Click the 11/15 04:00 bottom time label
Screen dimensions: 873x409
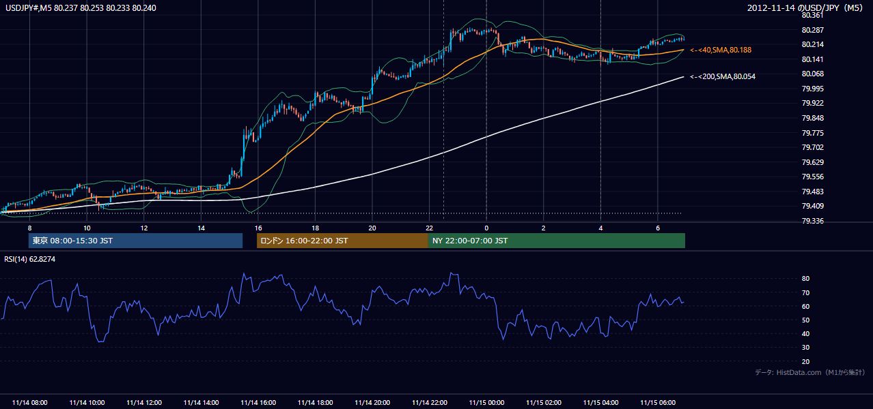[x=600, y=403]
